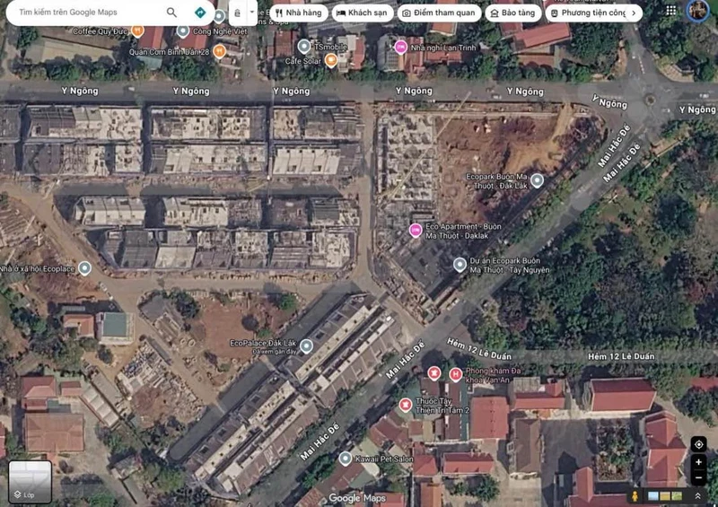Viewport: 718px width, 507px height.
Task: Click the Dự án Ecopark Tây Nguyên pin
Action: tap(460, 264)
